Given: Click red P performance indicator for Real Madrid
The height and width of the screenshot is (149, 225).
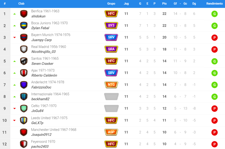Looking at the screenshot, I should (x=215, y=49).
